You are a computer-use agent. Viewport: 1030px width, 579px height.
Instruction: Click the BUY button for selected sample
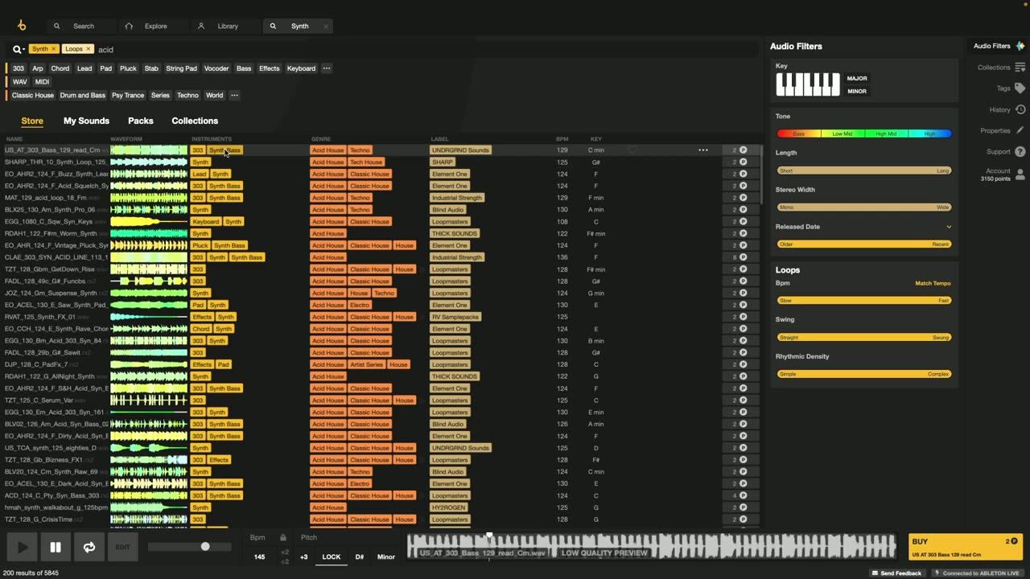click(x=966, y=548)
